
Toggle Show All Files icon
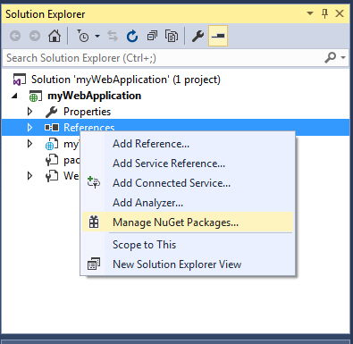tap(172, 36)
